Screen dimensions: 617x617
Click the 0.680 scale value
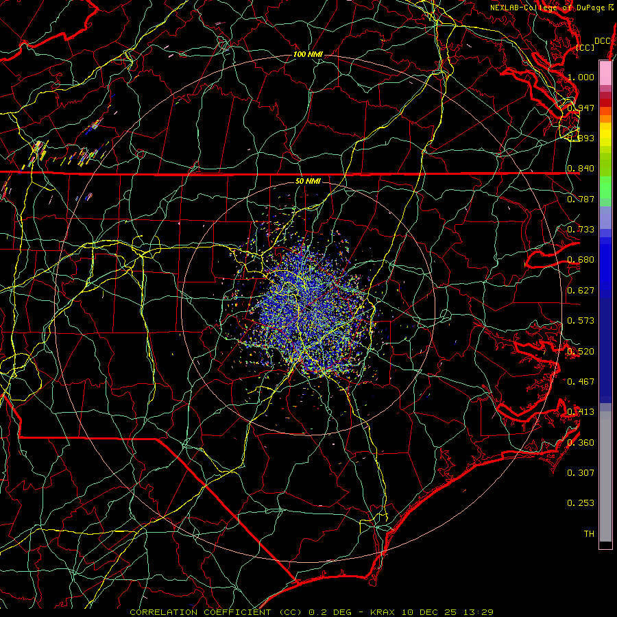[581, 260]
